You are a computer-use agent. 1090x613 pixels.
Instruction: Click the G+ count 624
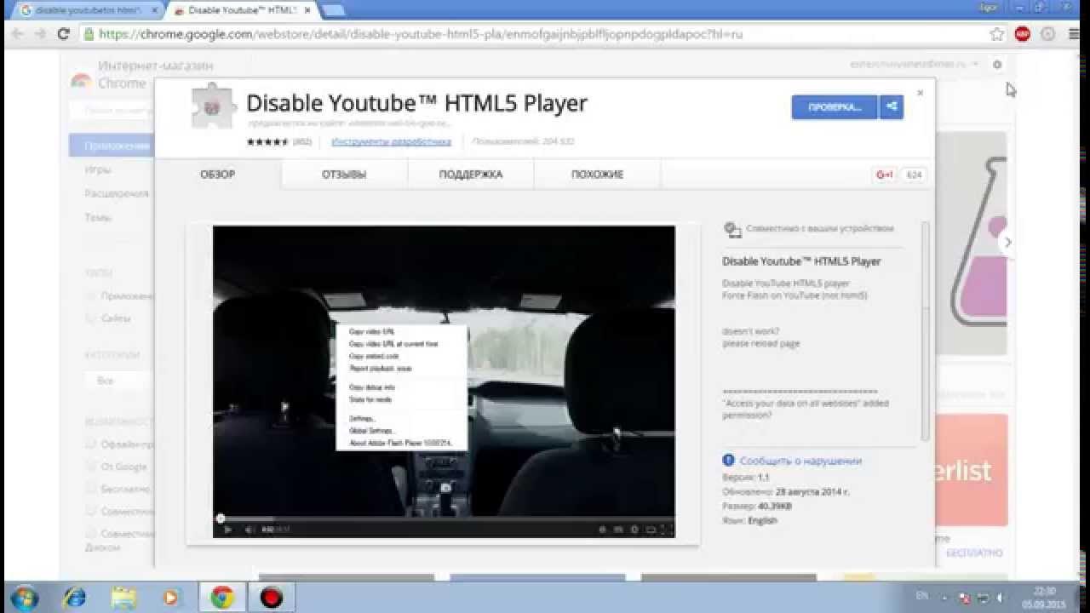pyautogui.click(x=914, y=175)
